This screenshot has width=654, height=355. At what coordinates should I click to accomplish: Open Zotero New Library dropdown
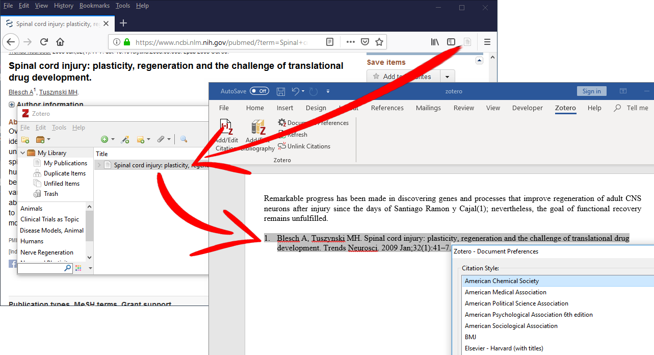tap(43, 139)
